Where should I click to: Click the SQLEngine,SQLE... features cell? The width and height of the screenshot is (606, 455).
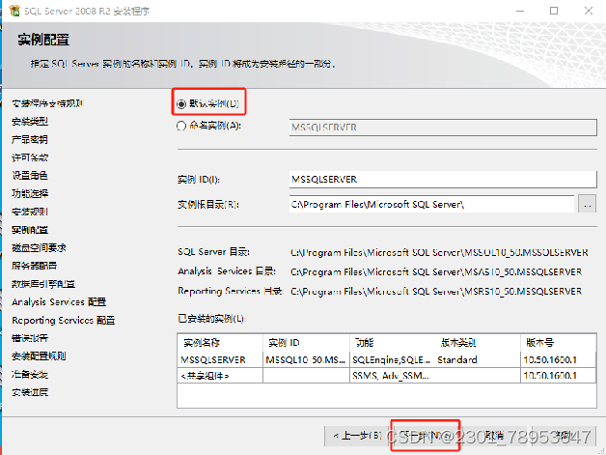[x=392, y=359]
